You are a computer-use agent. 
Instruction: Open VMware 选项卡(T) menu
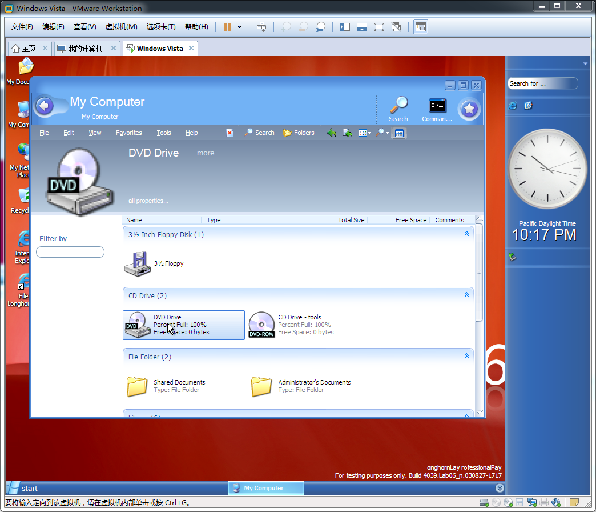[161, 27]
